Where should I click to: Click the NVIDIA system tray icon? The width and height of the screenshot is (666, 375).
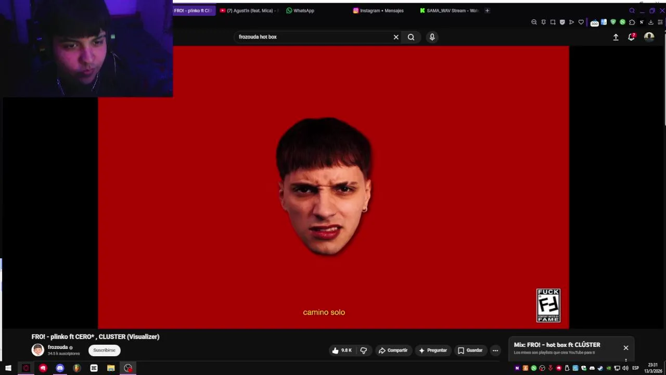609,368
